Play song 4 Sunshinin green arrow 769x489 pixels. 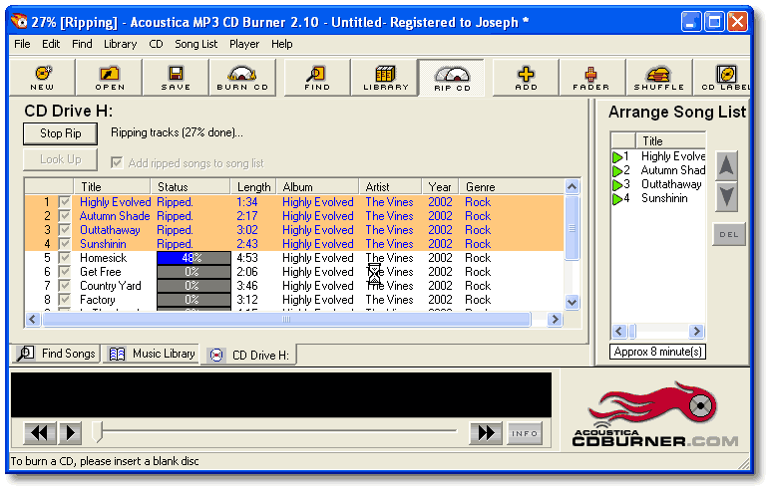(x=617, y=199)
